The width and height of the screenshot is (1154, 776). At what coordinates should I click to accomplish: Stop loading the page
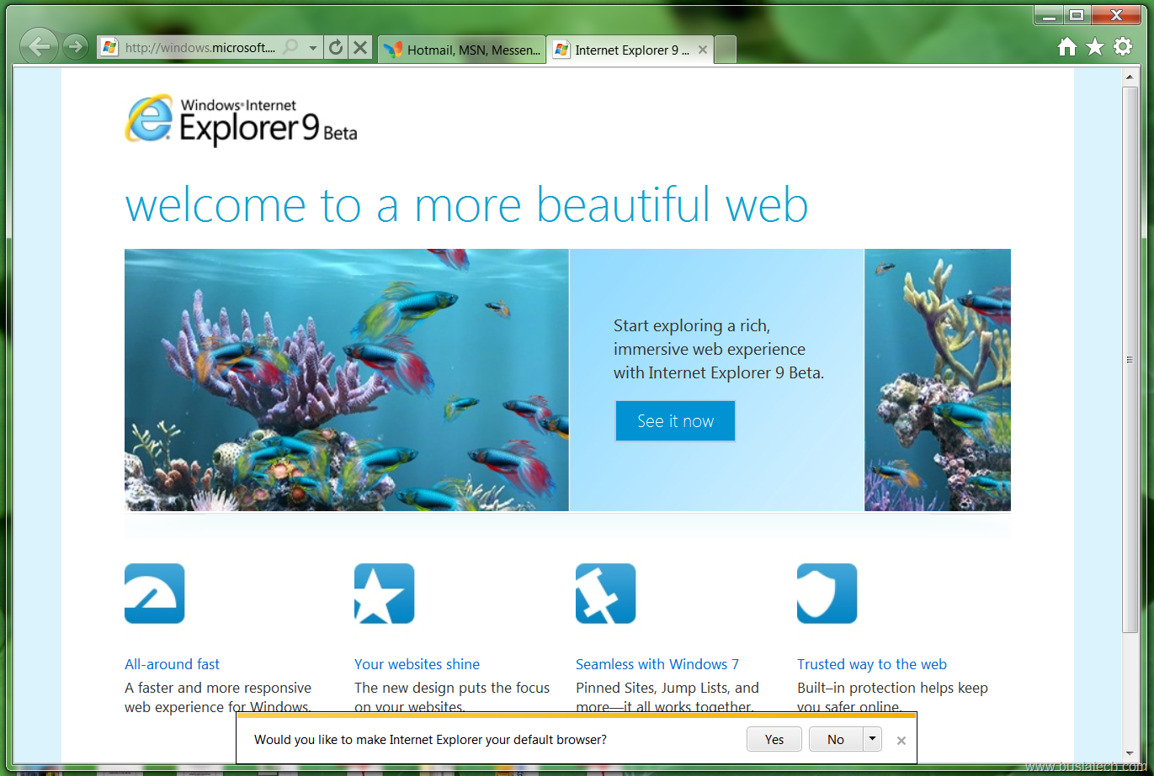pyautogui.click(x=360, y=47)
